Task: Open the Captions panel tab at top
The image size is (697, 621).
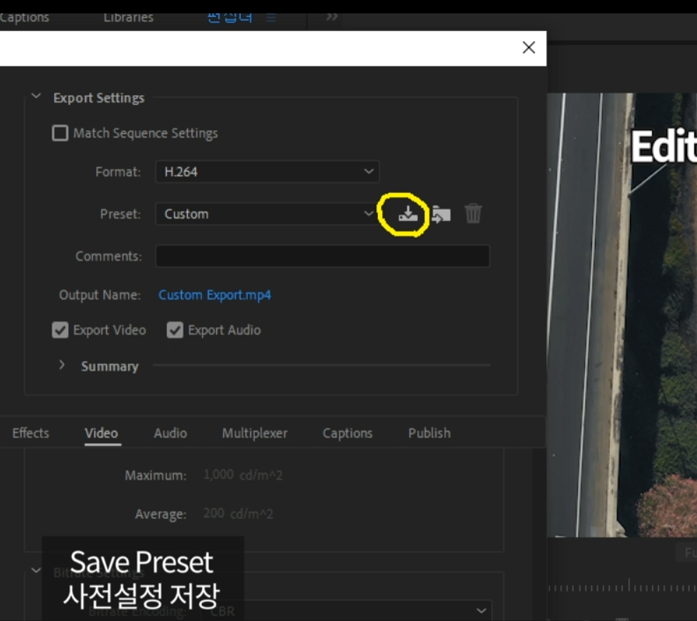Action: (25, 18)
